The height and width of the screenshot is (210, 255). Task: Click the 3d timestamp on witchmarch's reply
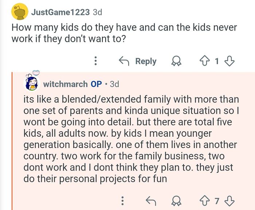tap(114, 84)
